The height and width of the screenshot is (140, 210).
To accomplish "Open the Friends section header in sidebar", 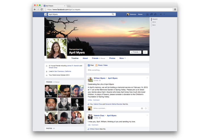I will 49,82.
